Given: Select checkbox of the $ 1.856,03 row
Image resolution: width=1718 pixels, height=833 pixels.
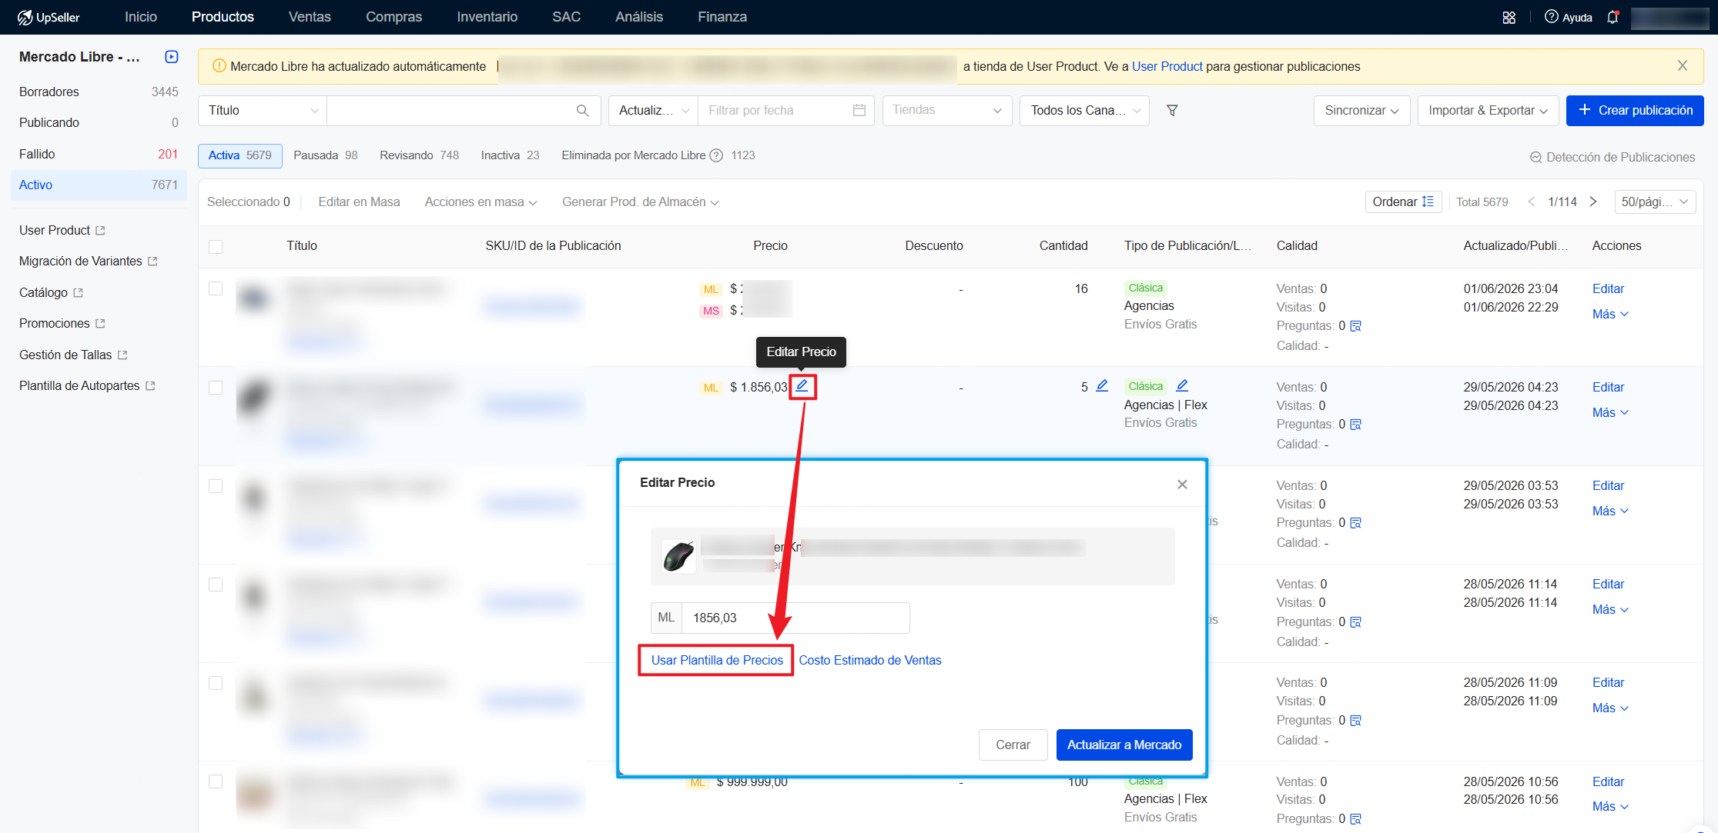Looking at the screenshot, I should point(216,388).
